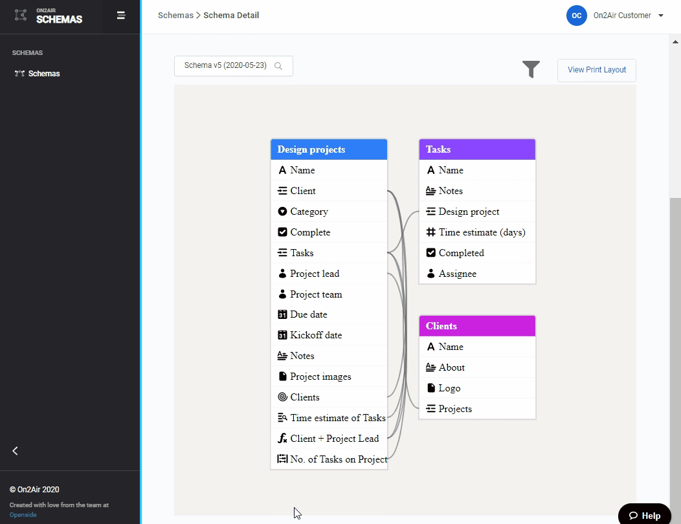Click the funnel filter icon

tap(531, 69)
